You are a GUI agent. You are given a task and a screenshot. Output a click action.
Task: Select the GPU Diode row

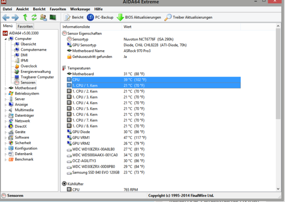[x=154, y=132]
